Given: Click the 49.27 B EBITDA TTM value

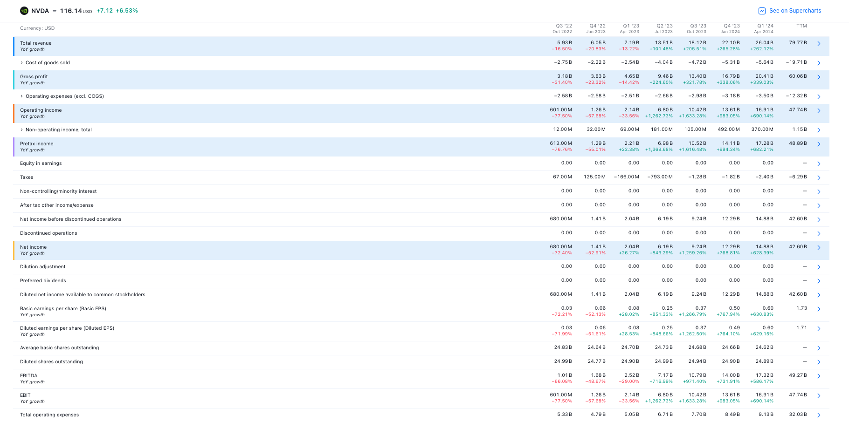Looking at the screenshot, I should [798, 375].
